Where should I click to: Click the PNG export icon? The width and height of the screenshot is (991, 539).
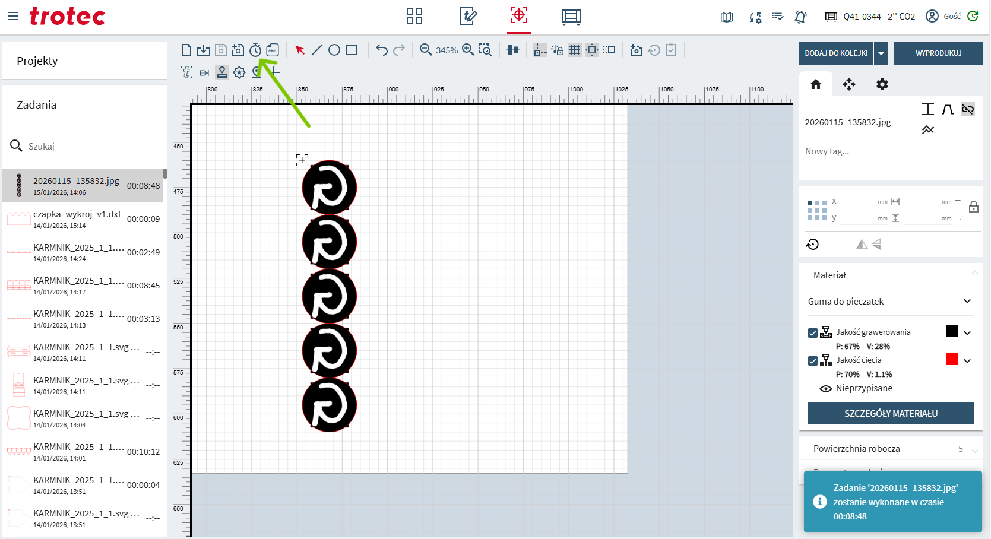click(273, 50)
